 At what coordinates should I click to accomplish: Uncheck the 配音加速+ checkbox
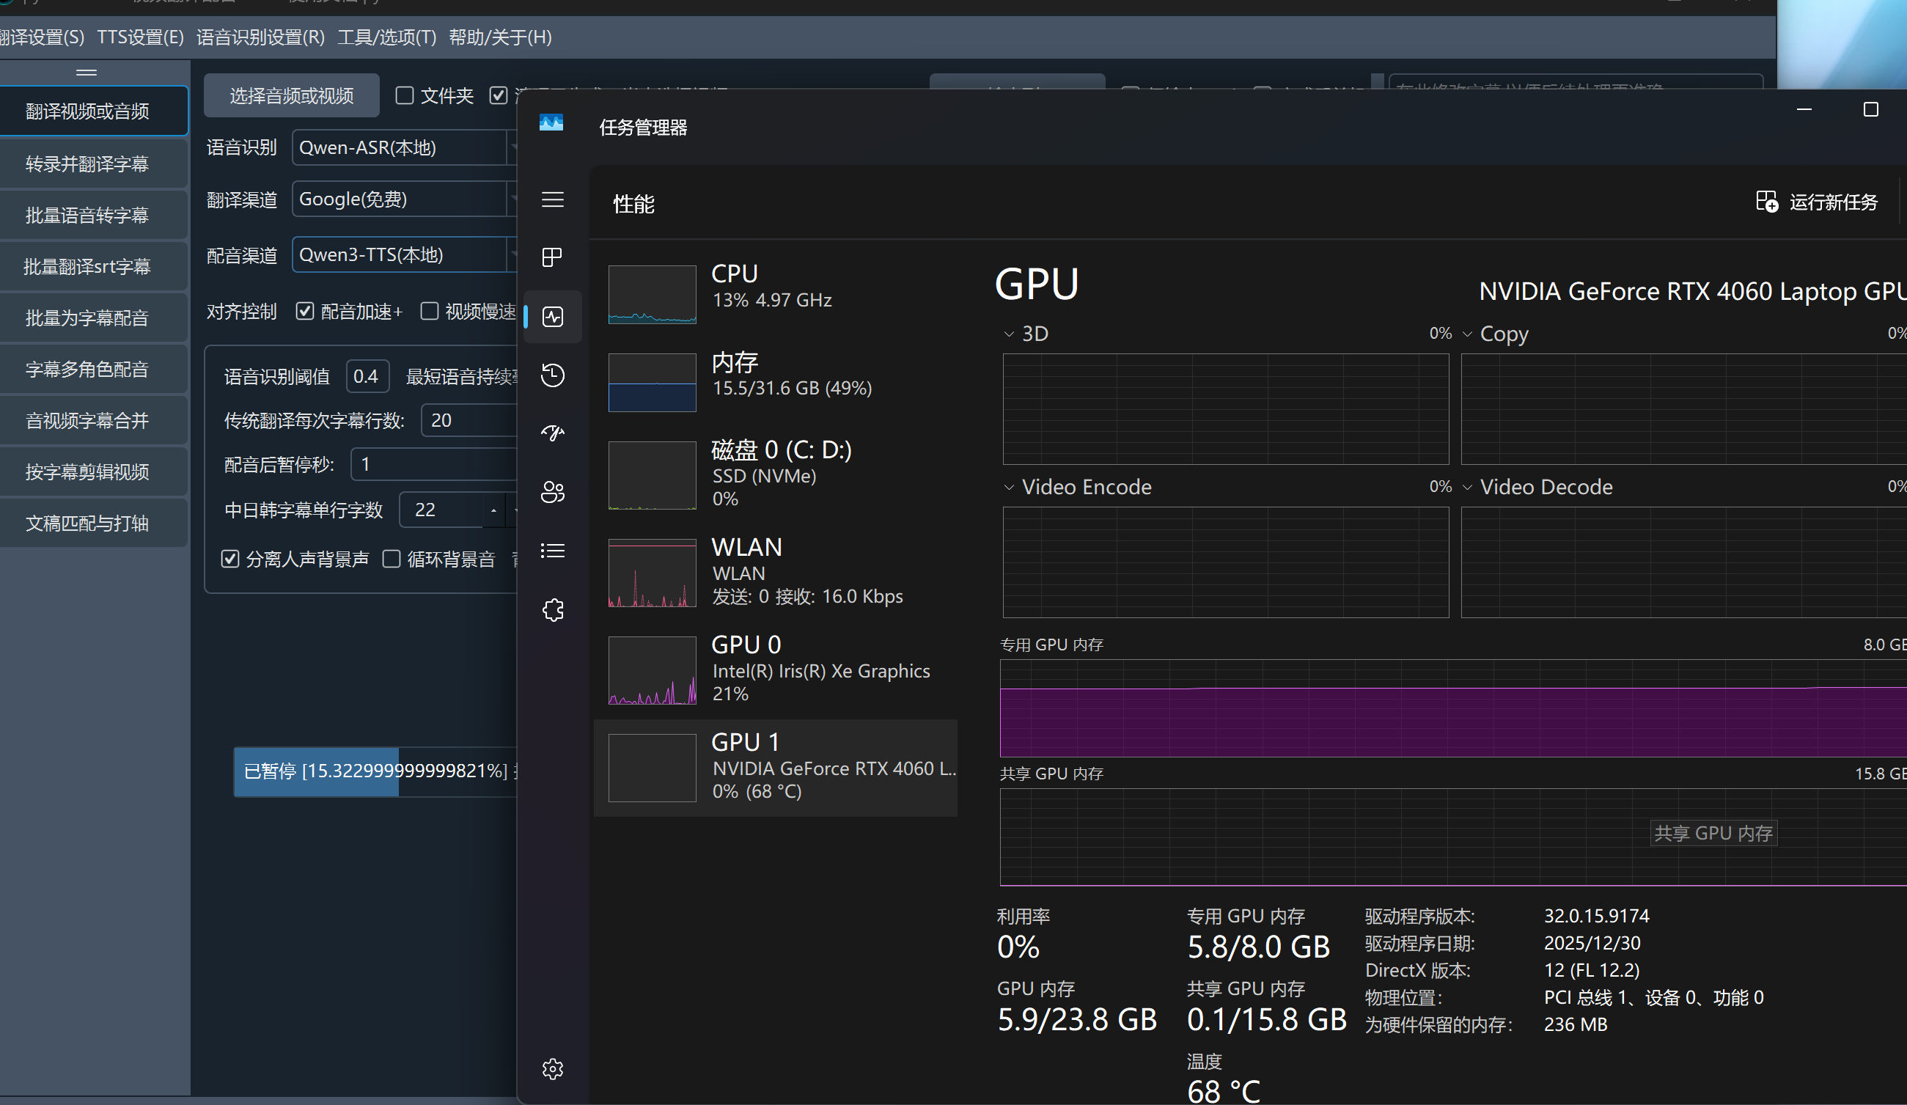click(x=305, y=311)
